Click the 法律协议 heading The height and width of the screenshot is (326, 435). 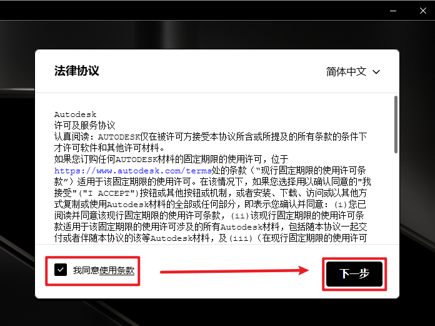[77, 71]
